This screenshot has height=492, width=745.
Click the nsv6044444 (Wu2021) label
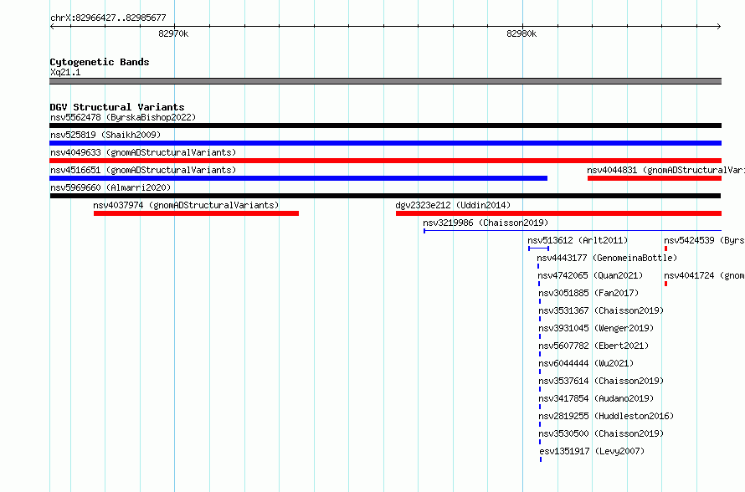tap(586, 363)
